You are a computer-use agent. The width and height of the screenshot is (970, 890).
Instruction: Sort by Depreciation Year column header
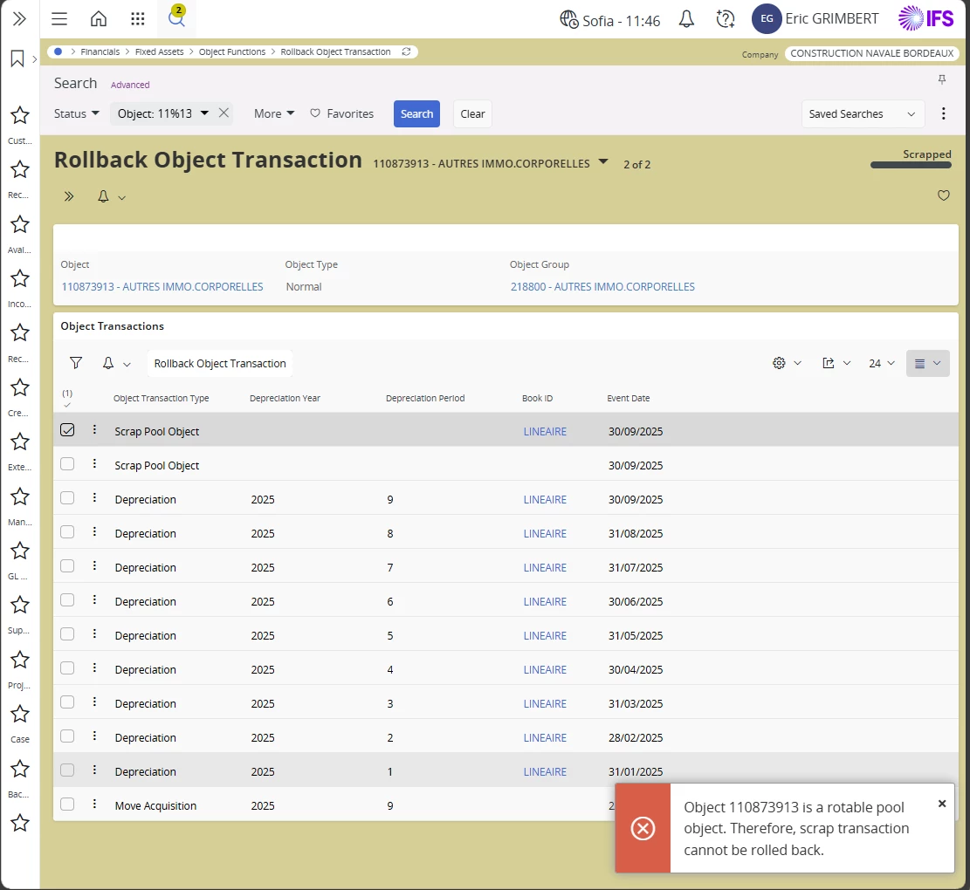pyautogui.click(x=285, y=398)
